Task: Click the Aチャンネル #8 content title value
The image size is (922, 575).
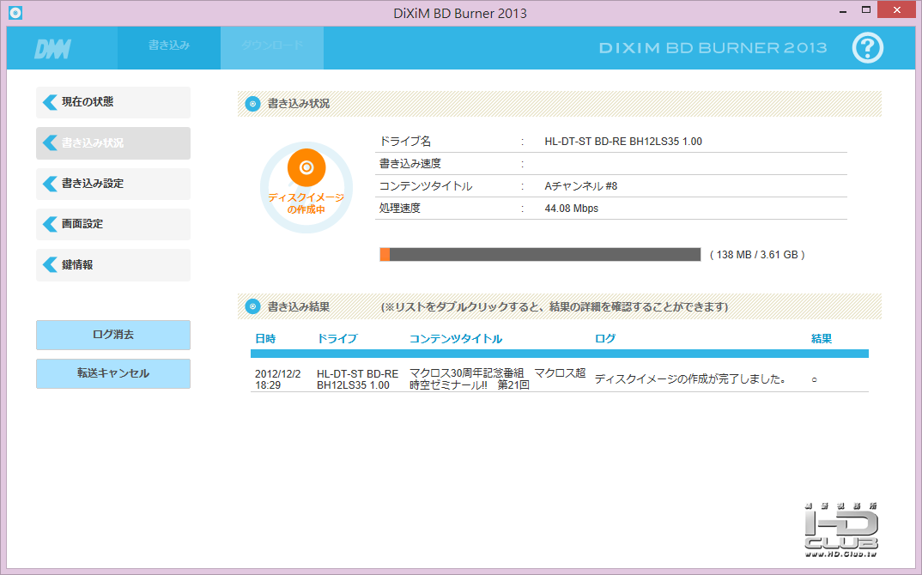Action: (581, 185)
